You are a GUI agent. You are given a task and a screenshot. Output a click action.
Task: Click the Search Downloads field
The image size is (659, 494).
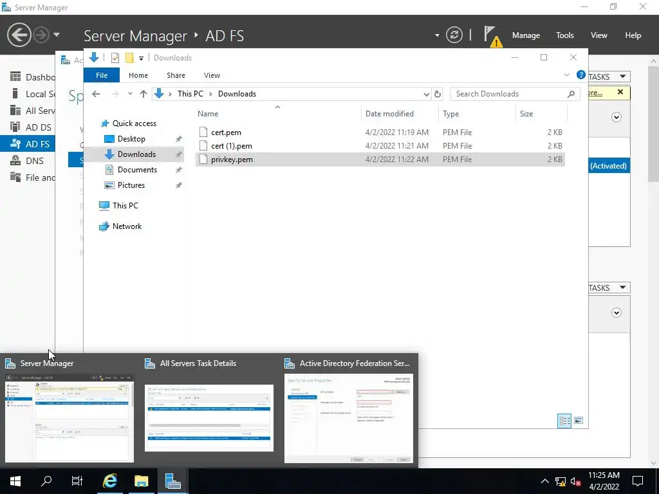[515, 94]
